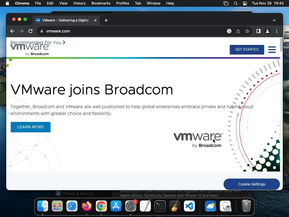Open the Window menu

[154, 3]
